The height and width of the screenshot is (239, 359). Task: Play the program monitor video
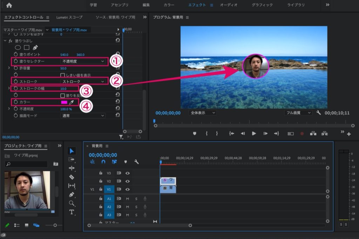click(x=254, y=134)
